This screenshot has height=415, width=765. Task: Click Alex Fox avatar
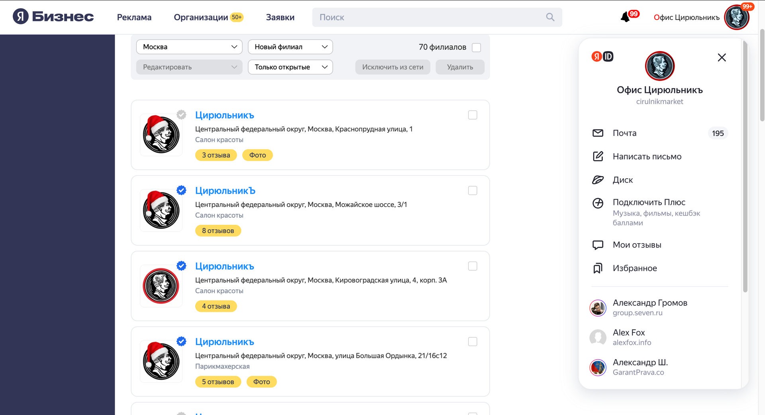(x=598, y=337)
